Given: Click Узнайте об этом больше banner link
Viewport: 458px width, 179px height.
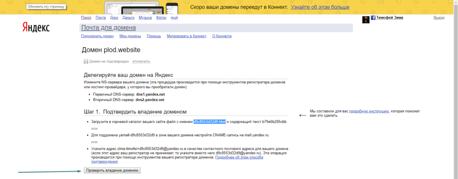Looking at the screenshot, I should pyautogui.click(x=320, y=7).
